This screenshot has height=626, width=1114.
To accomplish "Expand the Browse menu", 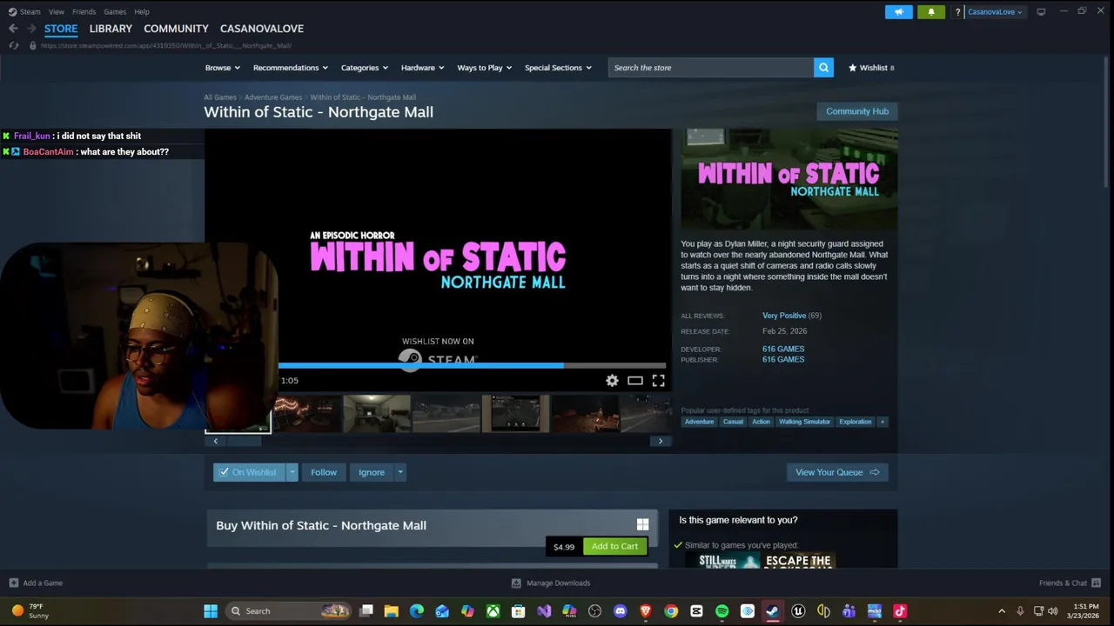I will click(223, 68).
